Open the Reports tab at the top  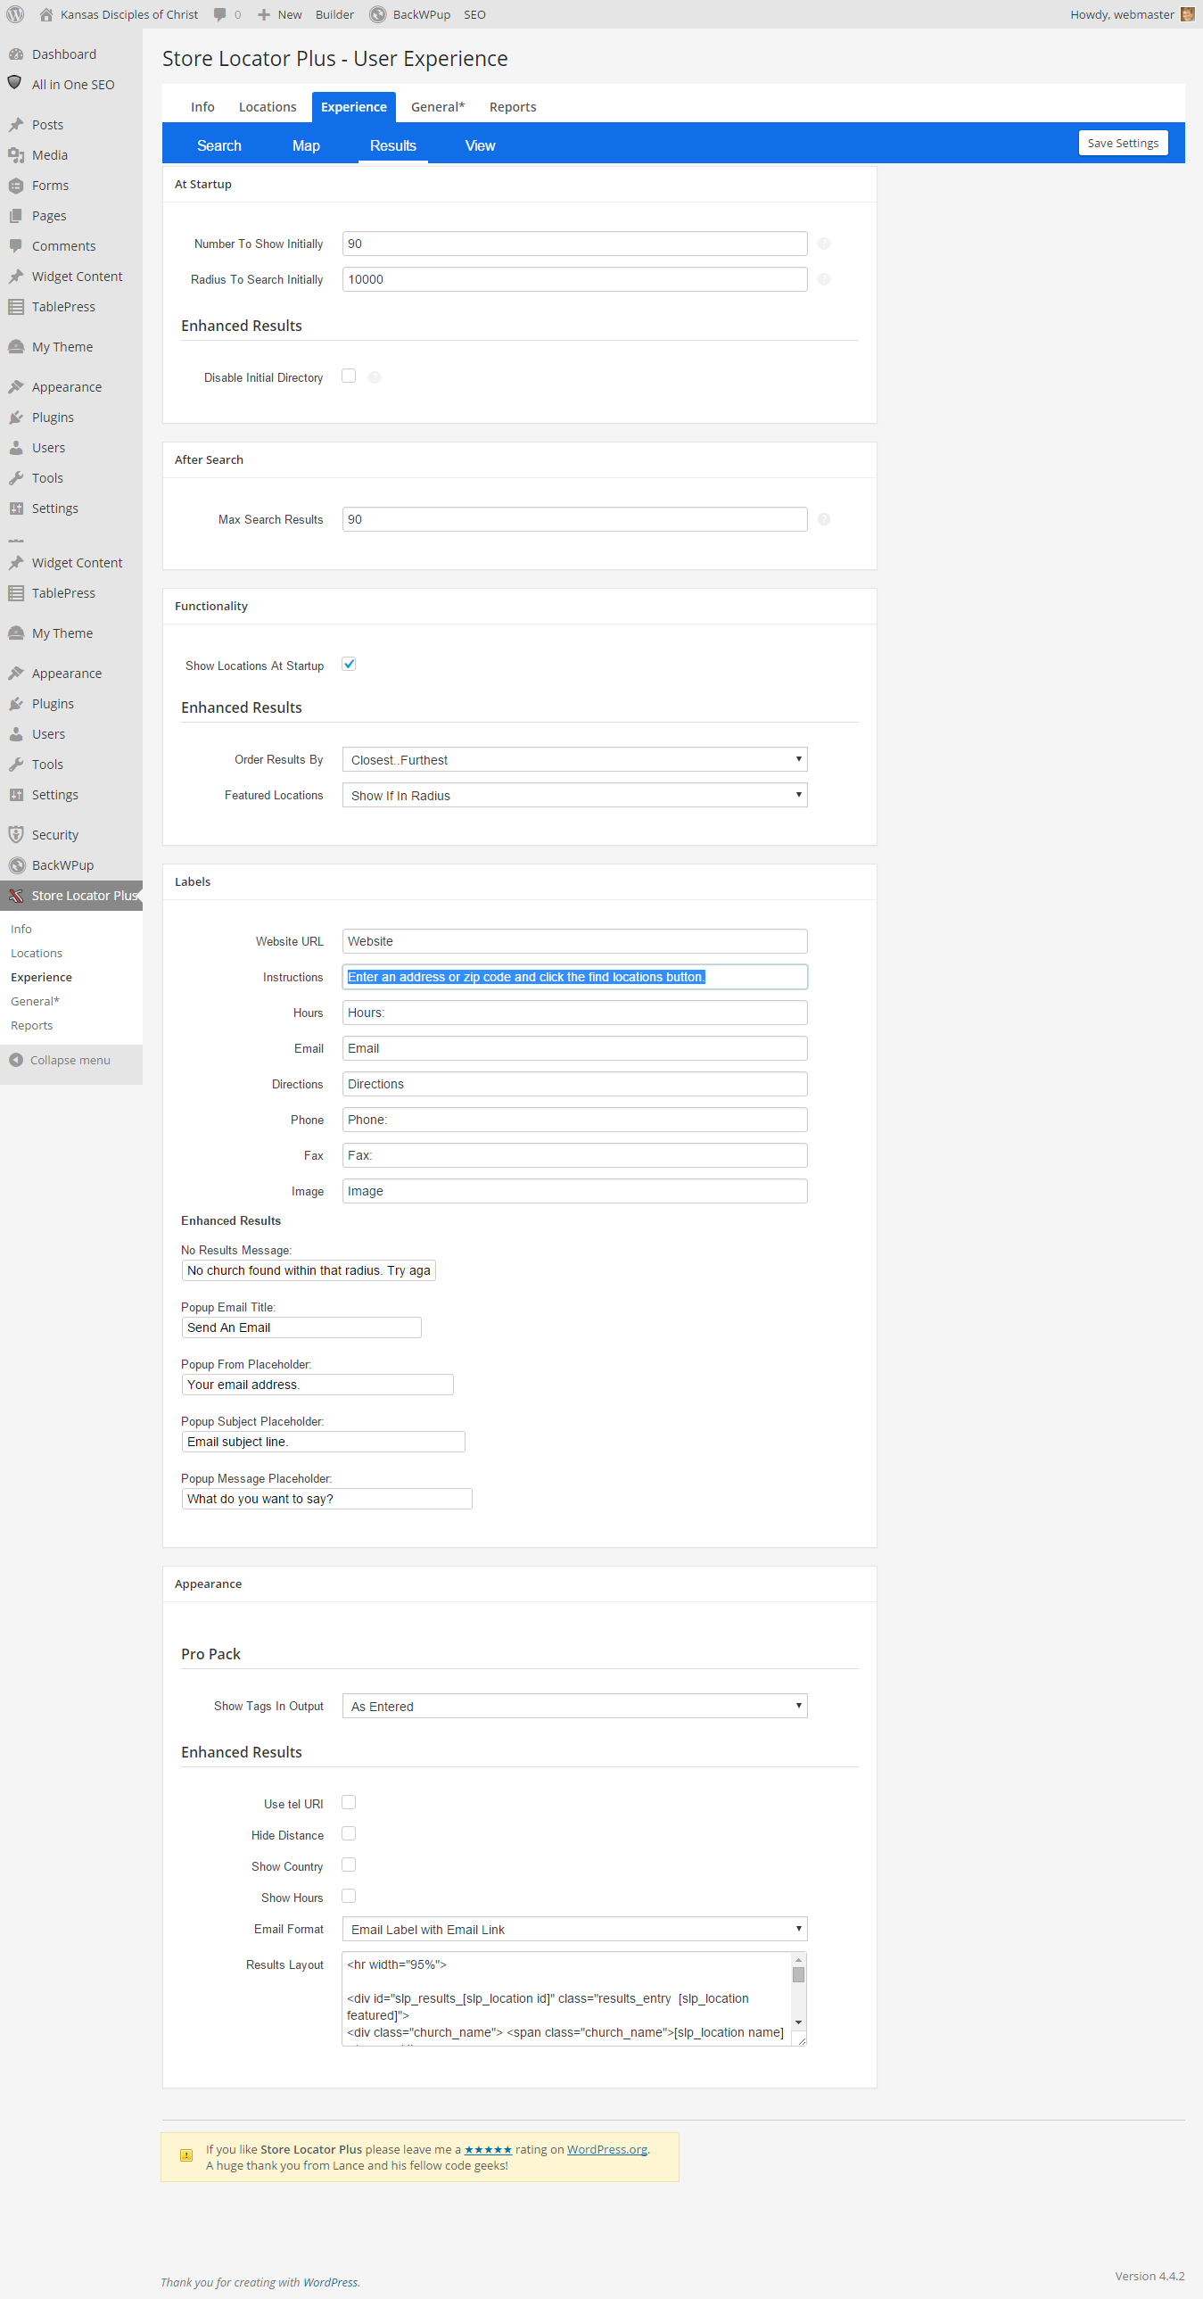tap(513, 107)
